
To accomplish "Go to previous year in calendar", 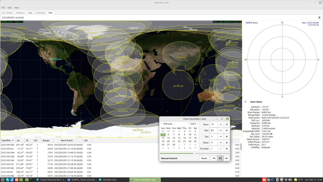I will (x=189, y=124).
